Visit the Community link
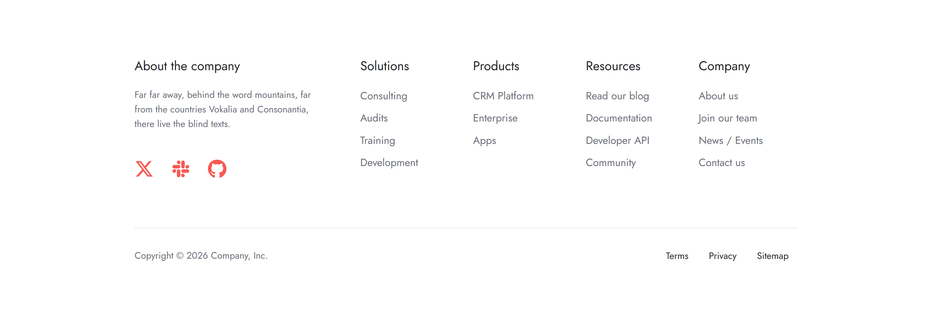The width and height of the screenshot is (932, 321). 610,163
